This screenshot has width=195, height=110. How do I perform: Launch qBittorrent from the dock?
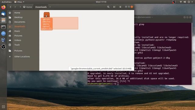[3, 33]
